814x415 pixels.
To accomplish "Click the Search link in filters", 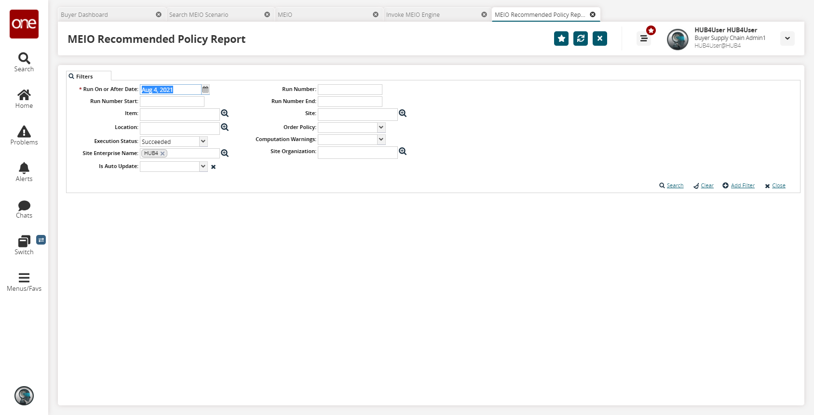I will 674,186.
